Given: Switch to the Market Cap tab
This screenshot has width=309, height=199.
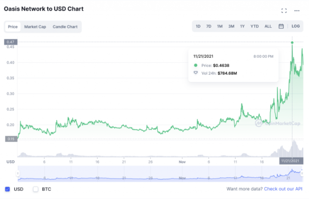Looking at the screenshot, I should [x=35, y=26].
